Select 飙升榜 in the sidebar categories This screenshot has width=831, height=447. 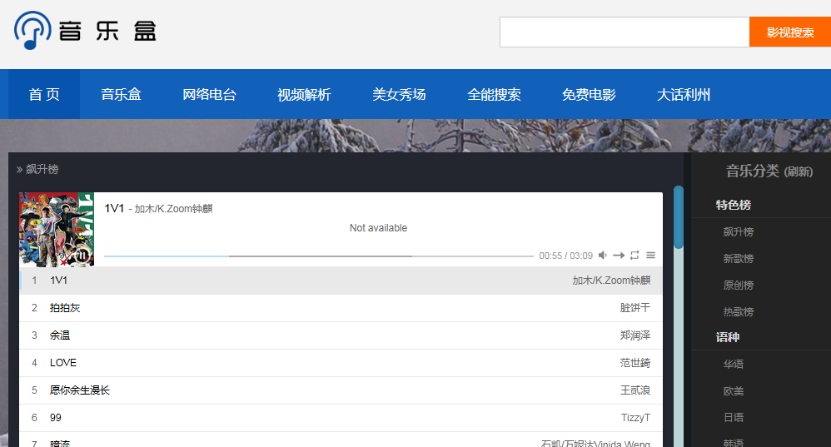click(x=739, y=231)
